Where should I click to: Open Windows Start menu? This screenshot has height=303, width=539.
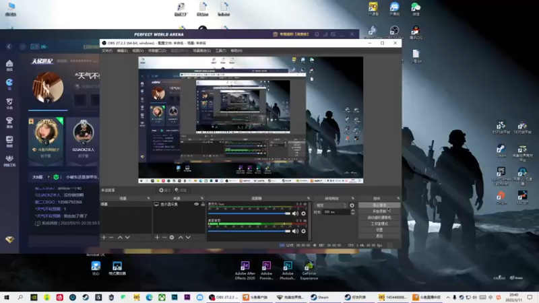pyautogui.click(x=7, y=297)
